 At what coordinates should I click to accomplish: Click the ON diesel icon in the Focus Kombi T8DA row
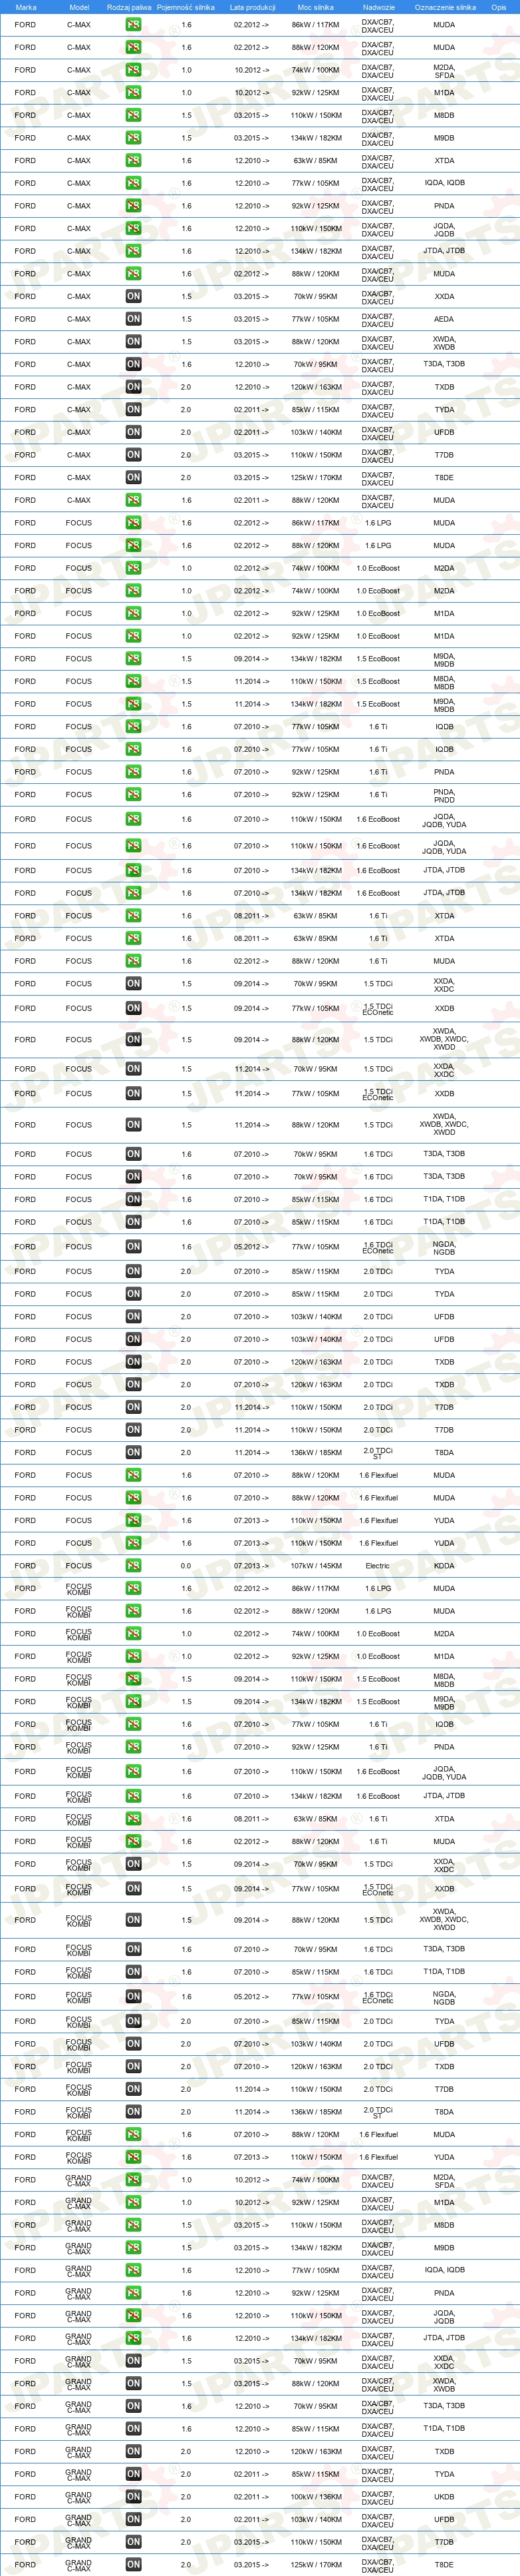pos(133,2112)
